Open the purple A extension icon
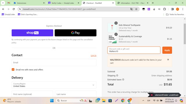186x104 pixels. tap(149, 9)
